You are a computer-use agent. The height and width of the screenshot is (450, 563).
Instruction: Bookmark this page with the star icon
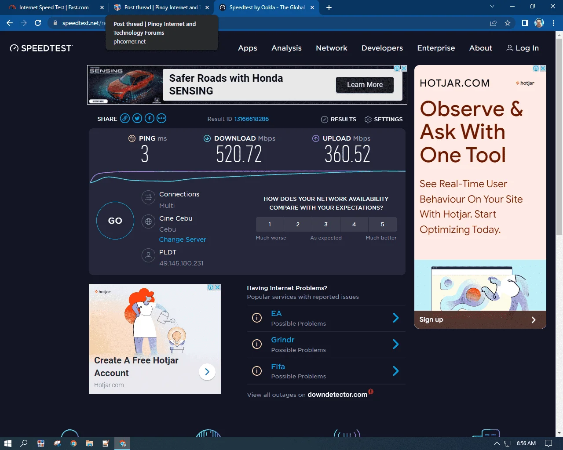click(508, 23)
